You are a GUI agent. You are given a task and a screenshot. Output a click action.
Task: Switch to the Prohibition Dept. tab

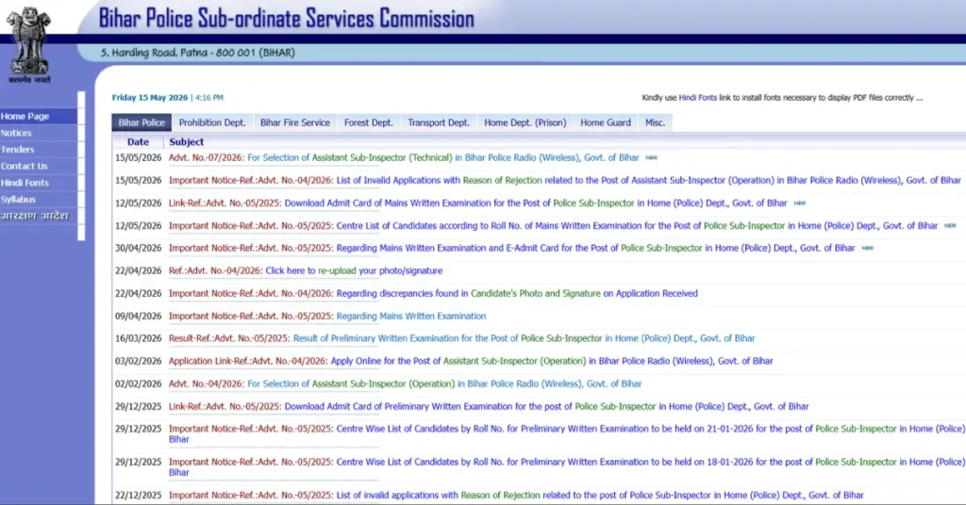[212, 122]
